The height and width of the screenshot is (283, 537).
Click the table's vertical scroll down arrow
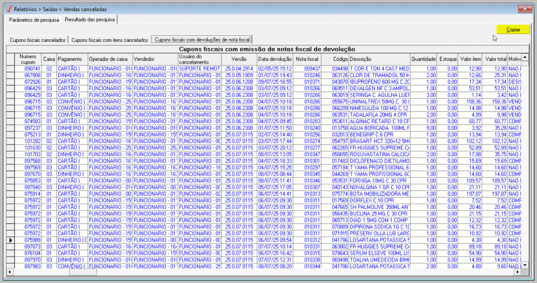click(x=525, y=265)
